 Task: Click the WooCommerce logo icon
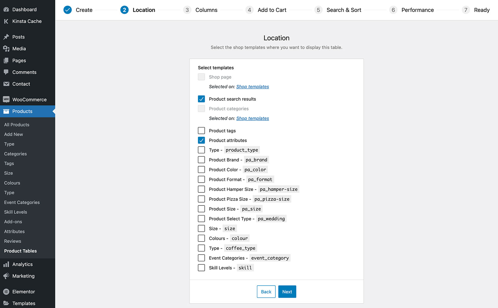point(6,100)
